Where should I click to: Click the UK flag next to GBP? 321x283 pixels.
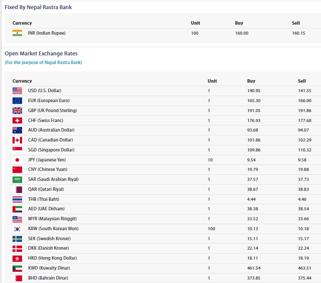point(17,111)
